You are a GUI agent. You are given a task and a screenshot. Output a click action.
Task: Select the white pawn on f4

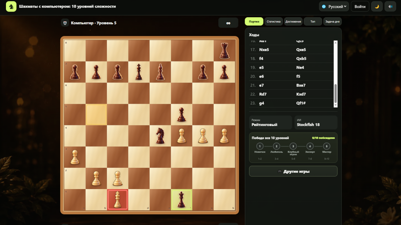[181, 136]
